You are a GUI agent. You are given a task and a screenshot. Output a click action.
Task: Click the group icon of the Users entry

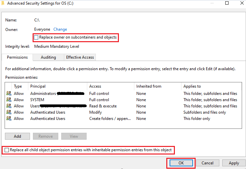tap(9, 106)
